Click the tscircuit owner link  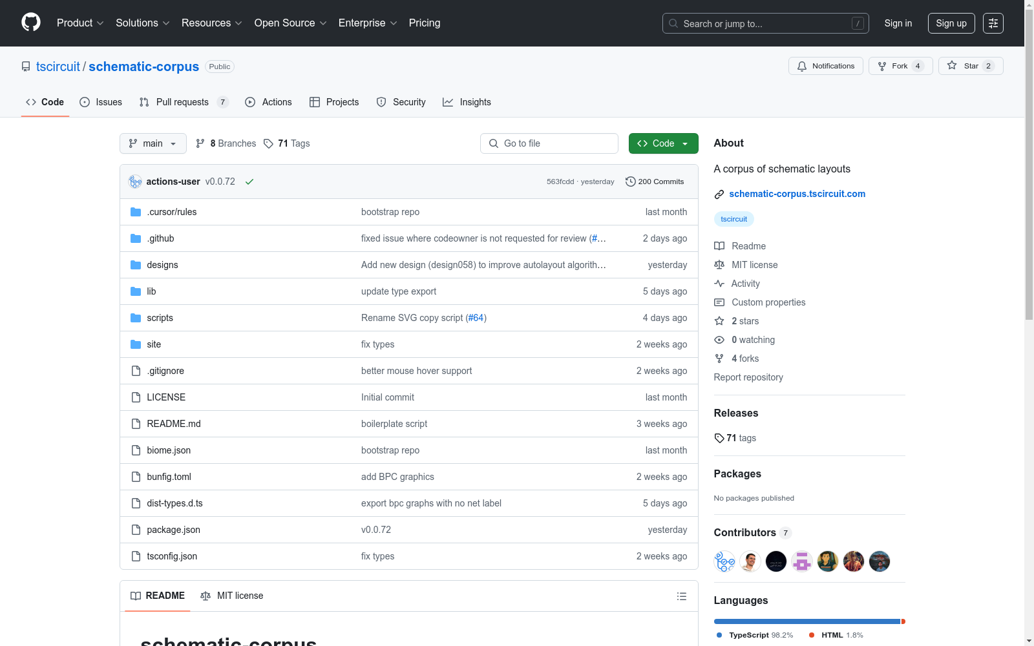point(58,67)
